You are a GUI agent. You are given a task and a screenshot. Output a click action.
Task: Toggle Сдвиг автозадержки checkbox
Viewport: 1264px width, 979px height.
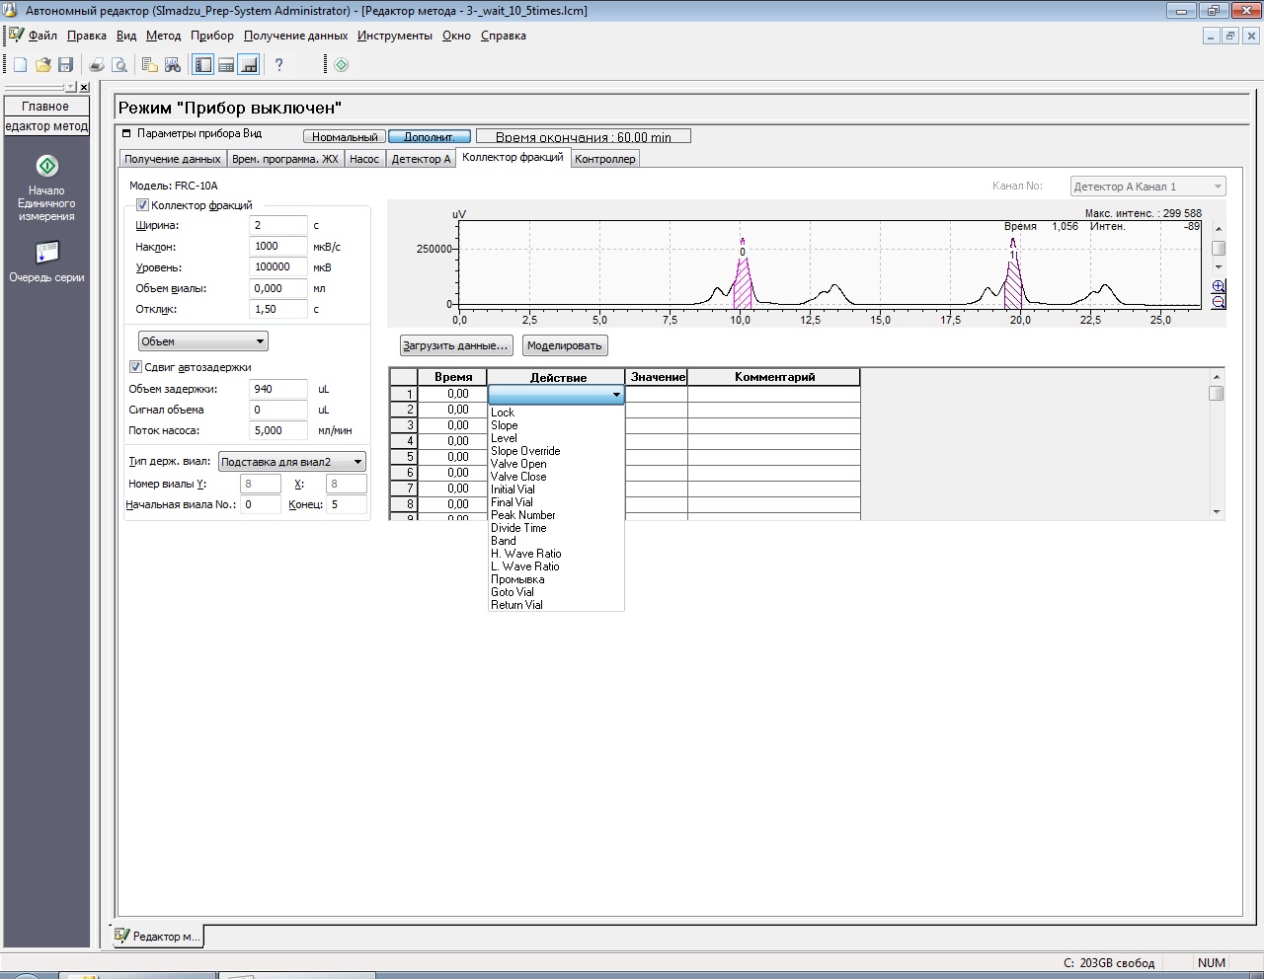(136, 367)
